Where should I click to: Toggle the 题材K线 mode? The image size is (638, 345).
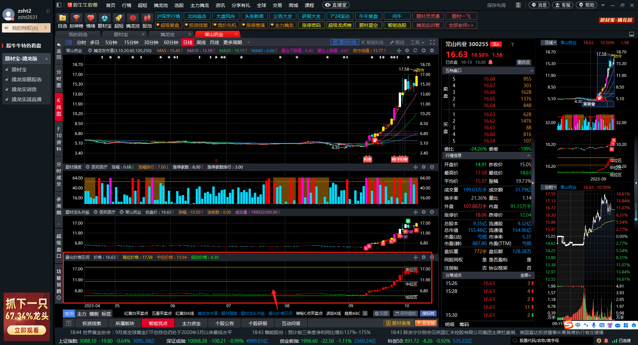coord(345,42)
